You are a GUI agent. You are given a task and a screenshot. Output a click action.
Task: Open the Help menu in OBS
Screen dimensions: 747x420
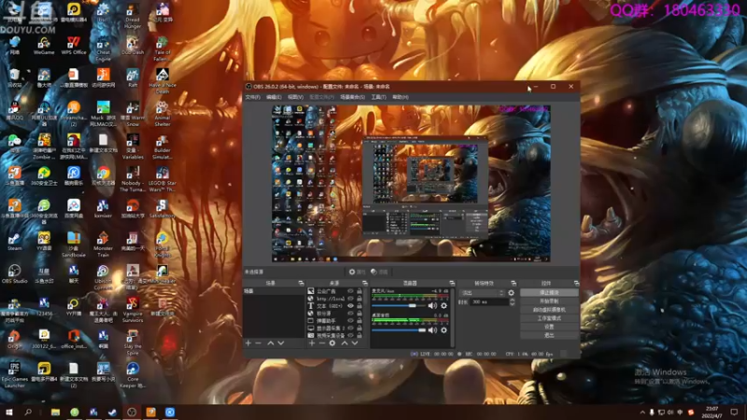coord(401,97)
